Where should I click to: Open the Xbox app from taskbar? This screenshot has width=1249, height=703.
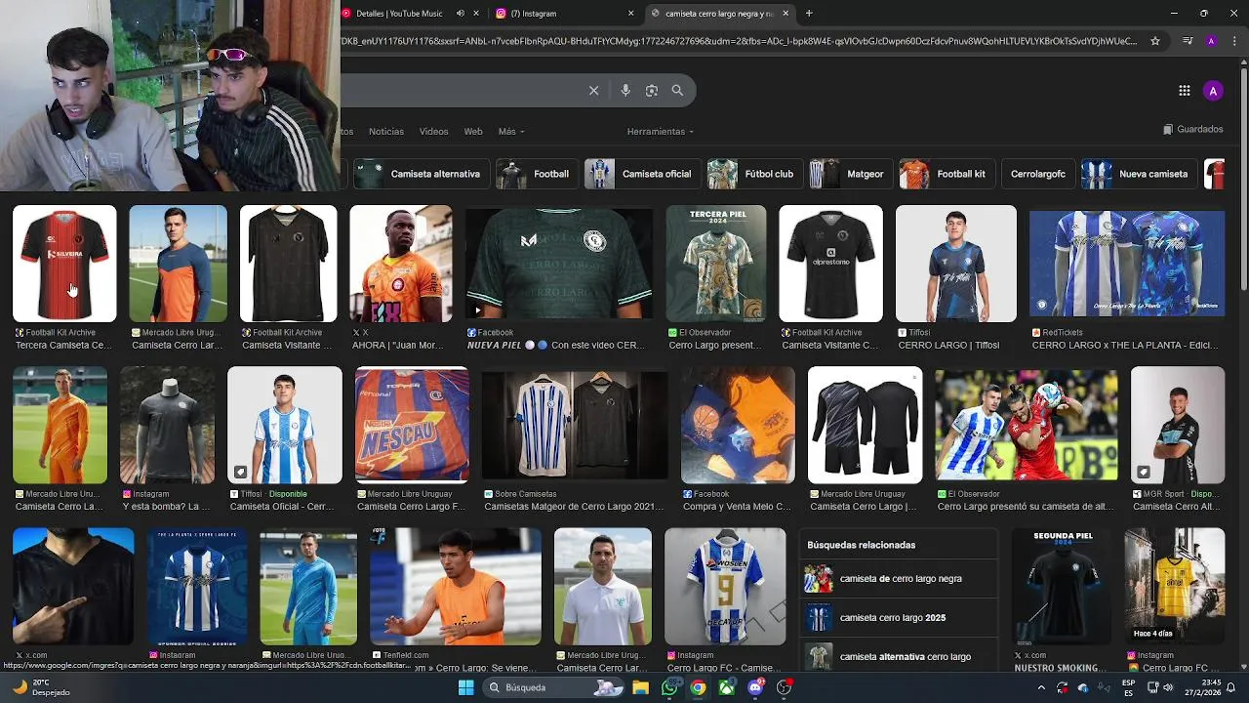(x=727, y=687)
